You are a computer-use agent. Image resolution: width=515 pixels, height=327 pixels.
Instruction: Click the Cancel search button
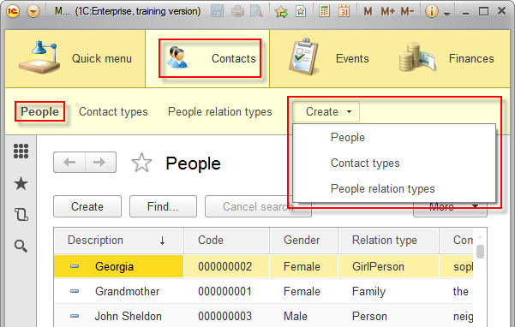tap(258, 206)
